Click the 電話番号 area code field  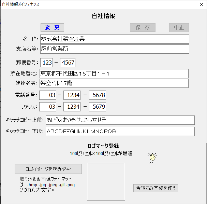48,95
